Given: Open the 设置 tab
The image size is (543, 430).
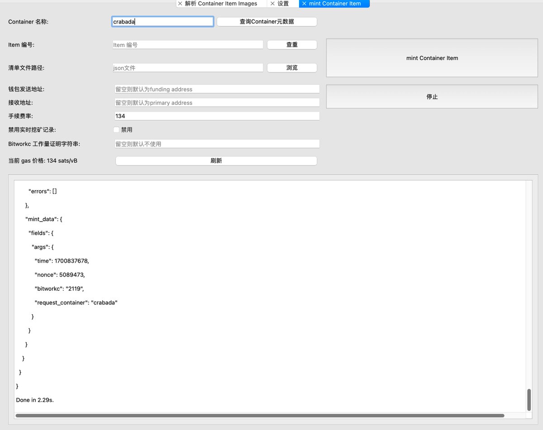Looking at the screenshot, I should (283, 4).
